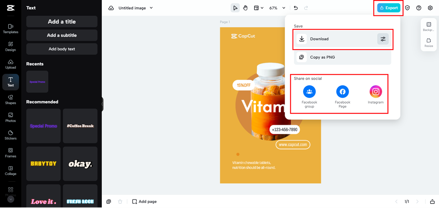The width and height of the screenshot is (439, 208).
Task: Open the settings hexagon icon
Action: pyautogui.click(x=430, y=8)
